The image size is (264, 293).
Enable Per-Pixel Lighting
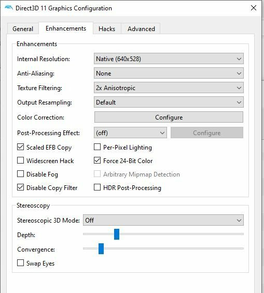coord(97,147)
